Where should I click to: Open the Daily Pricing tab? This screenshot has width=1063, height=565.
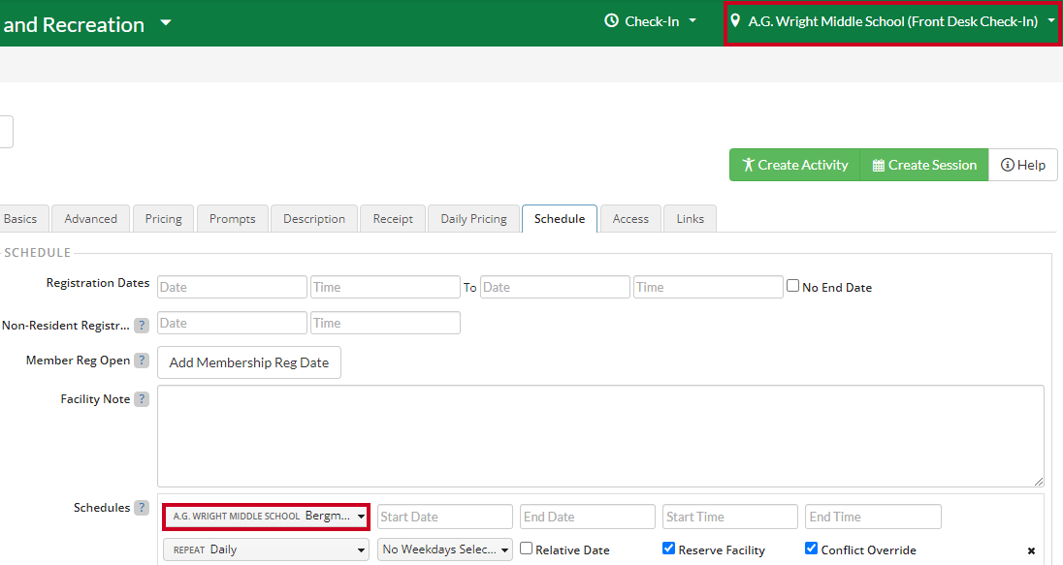(474, 219)
